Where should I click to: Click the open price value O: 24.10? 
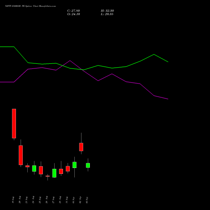coord(73,14)
